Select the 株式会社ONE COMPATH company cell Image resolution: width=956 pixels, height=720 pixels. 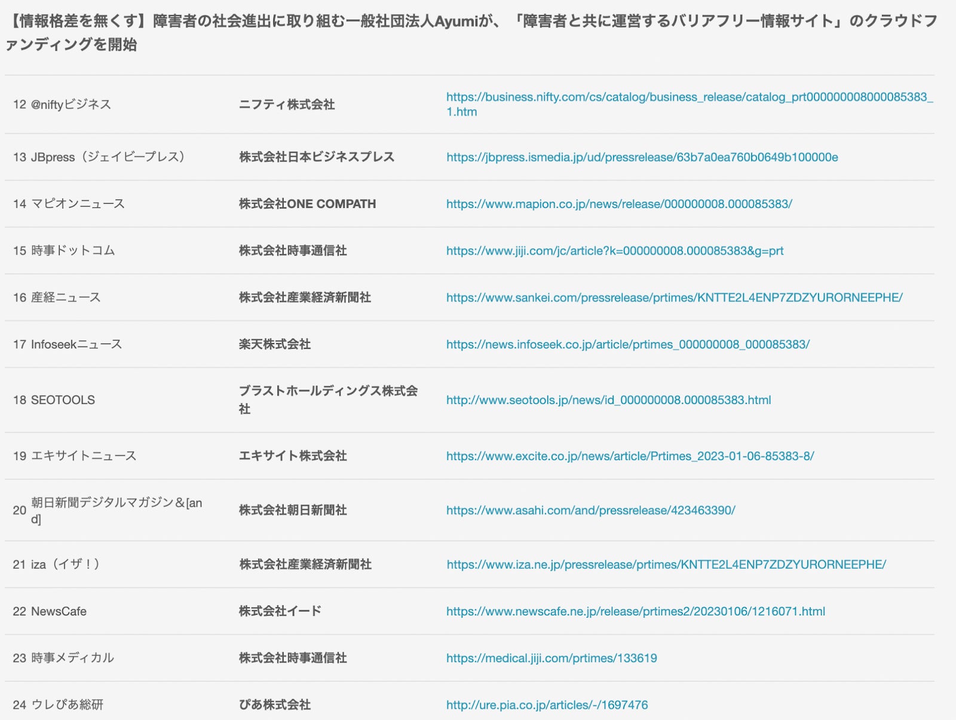[307, 204]
